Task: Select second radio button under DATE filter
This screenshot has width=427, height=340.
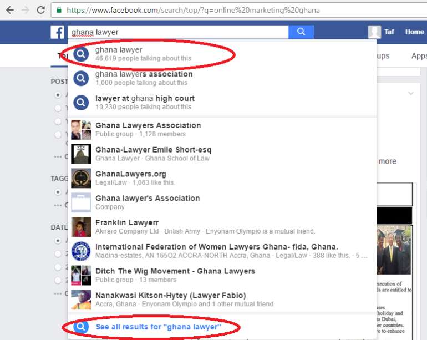Action: coord(58,253)
